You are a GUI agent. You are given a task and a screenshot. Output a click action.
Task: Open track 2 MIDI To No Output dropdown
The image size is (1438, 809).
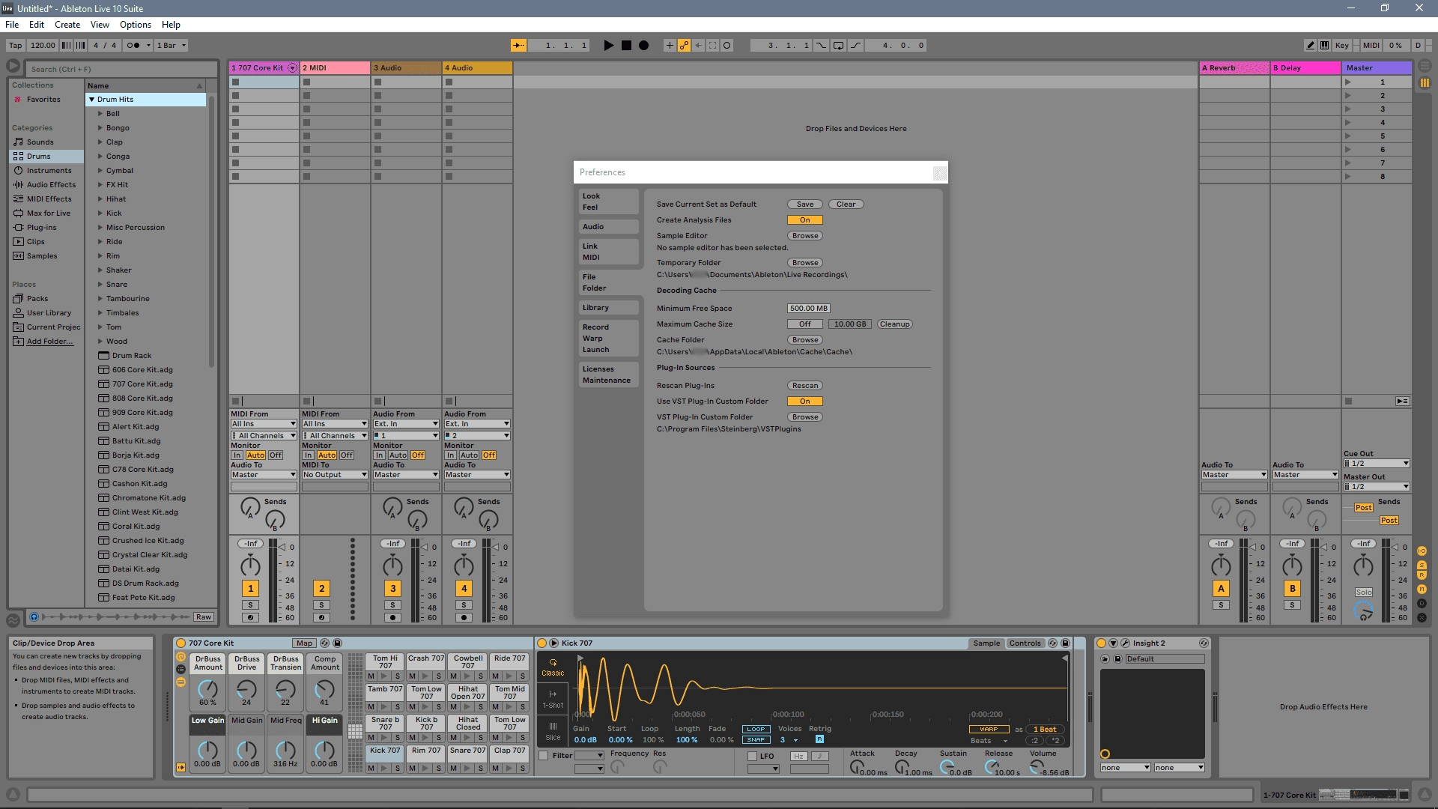point(335,475)
